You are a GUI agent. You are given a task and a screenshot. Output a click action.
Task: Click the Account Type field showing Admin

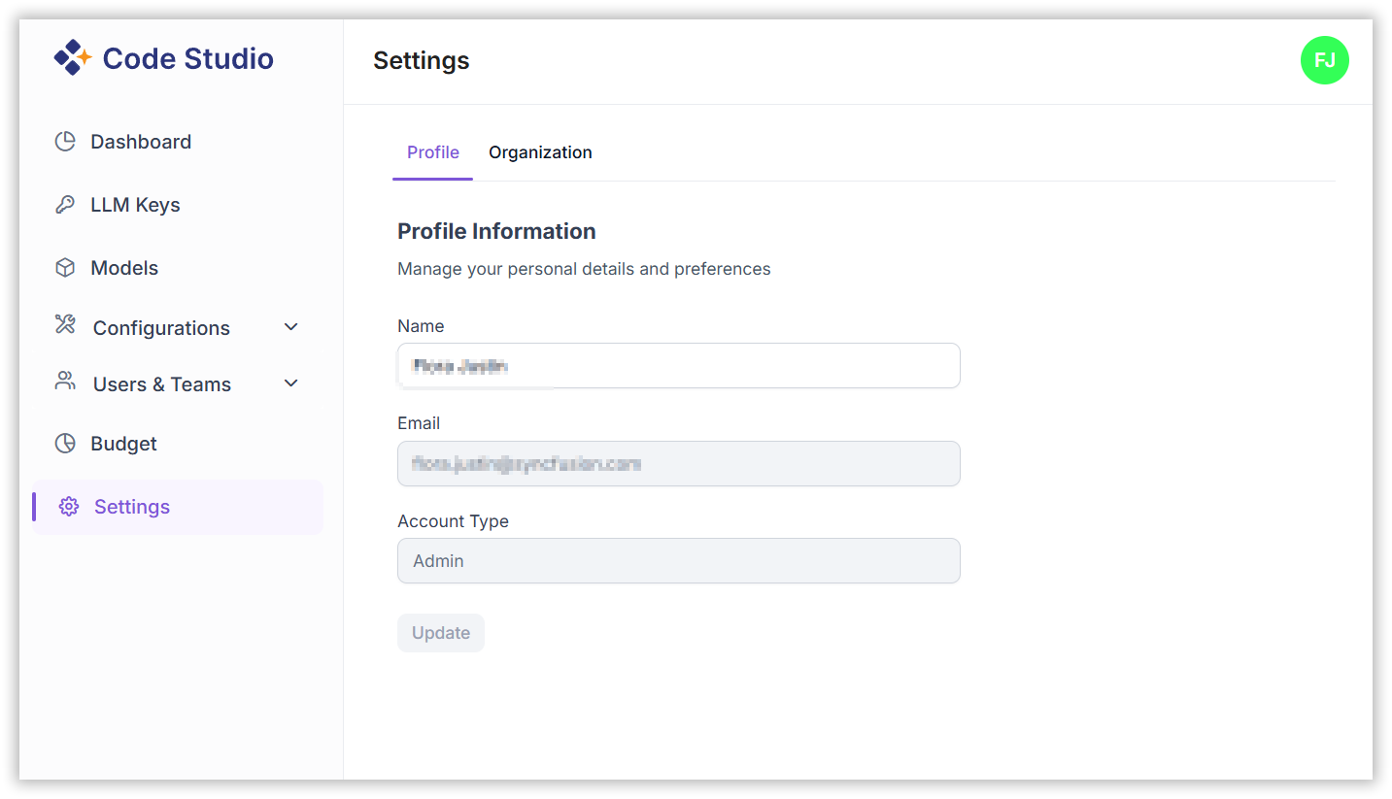(678, 560)
